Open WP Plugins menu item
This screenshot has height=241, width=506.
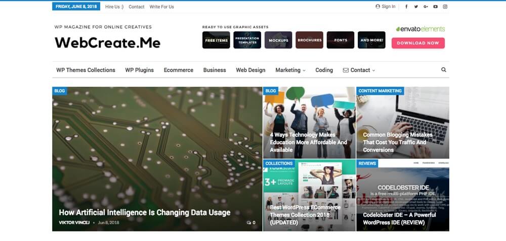tap(140, 70)
